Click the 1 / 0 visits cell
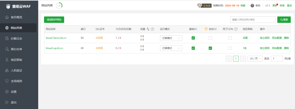295x109 pixels. pyautogui.click(x=118, y=38)
